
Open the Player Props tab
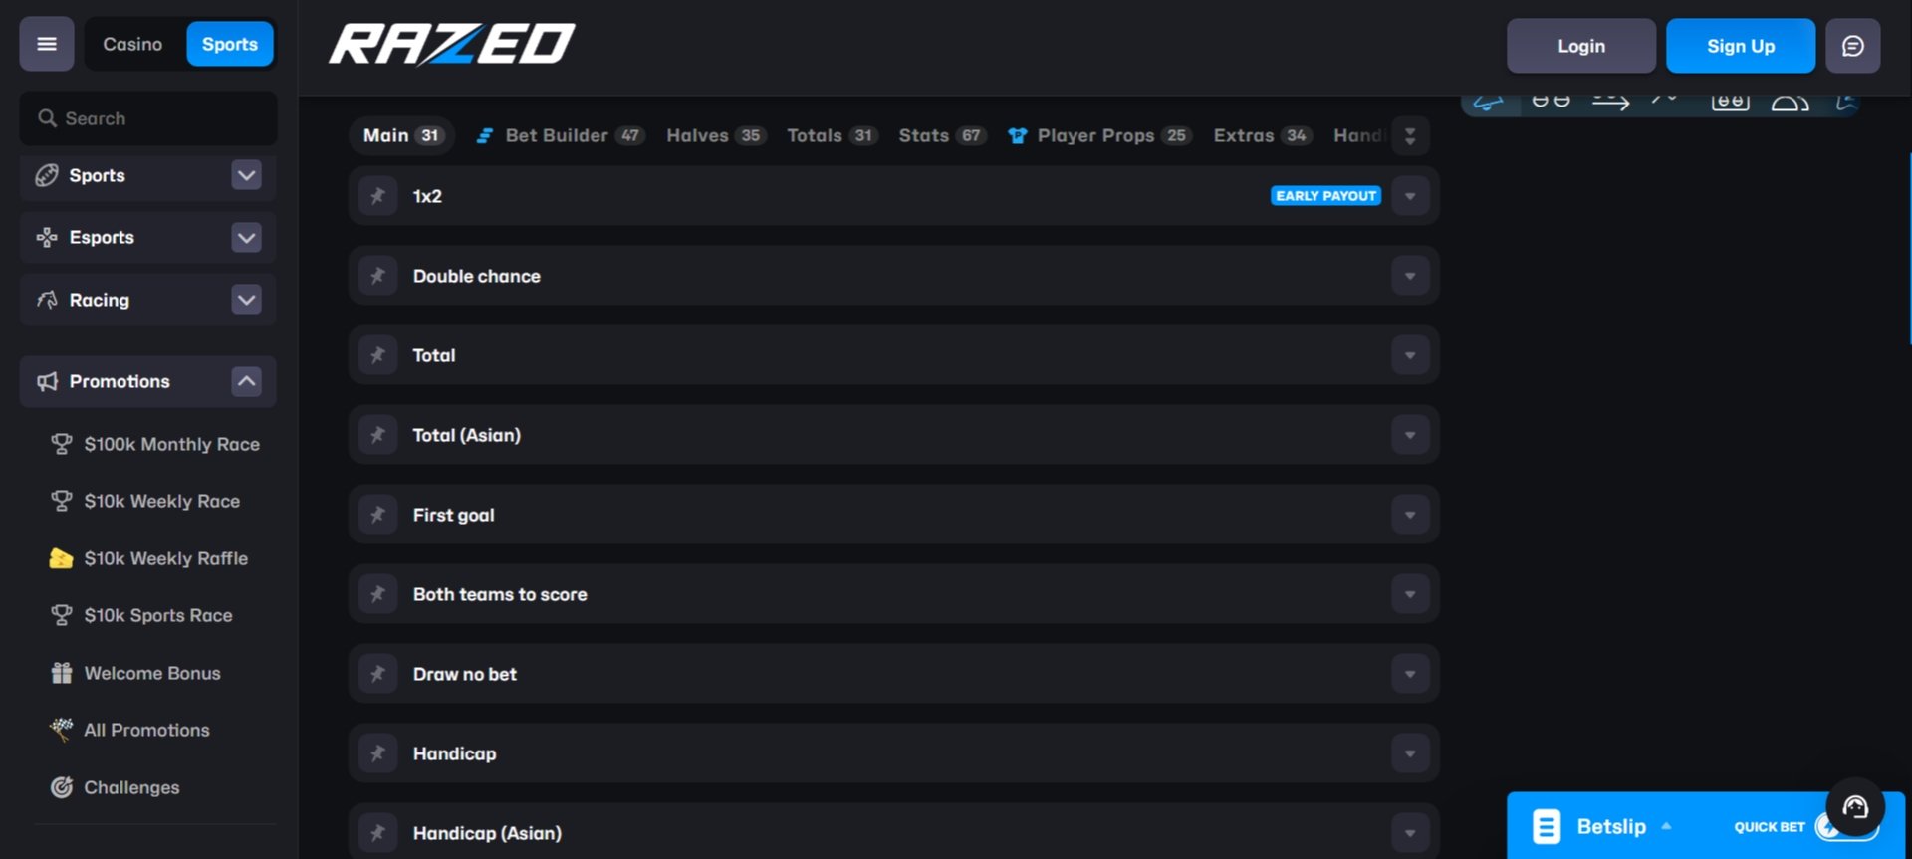[x=1099, y=135]
